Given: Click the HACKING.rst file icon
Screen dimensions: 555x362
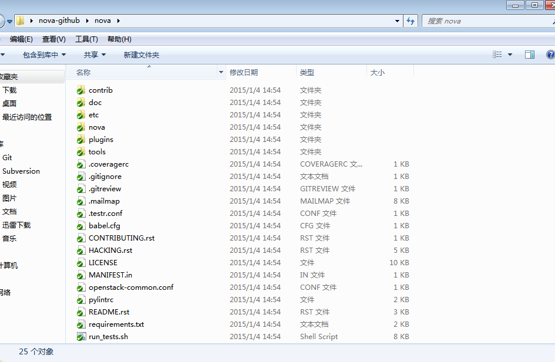Looking at the screenshot, I should pyautogui.click(x=81, y=251).
